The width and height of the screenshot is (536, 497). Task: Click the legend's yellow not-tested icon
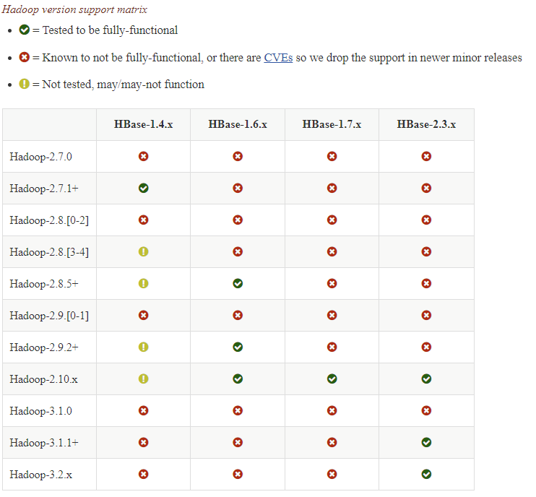coord(25,84)
